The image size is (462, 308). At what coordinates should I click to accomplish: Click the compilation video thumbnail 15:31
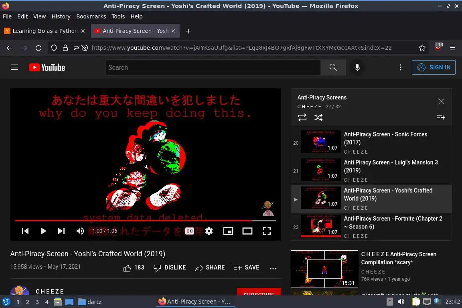coord(324,269)
